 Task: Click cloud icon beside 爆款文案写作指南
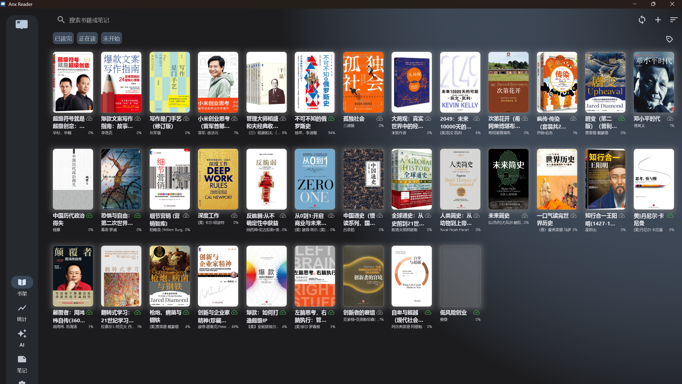(138, 118)
